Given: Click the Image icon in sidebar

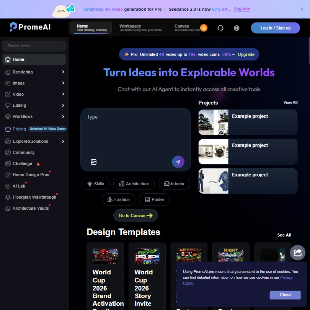Looking at the screenshot, I should point(8,83).
